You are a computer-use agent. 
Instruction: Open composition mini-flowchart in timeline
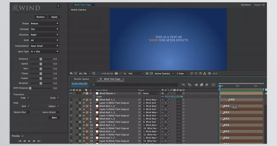click(x=183, y=85)
